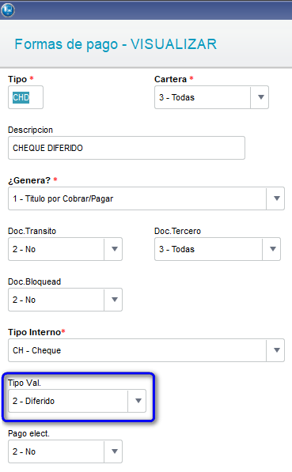Select the Doc.Bloquead combo box value 2 - No
292x472 pixels.
(x=65, y=300)
